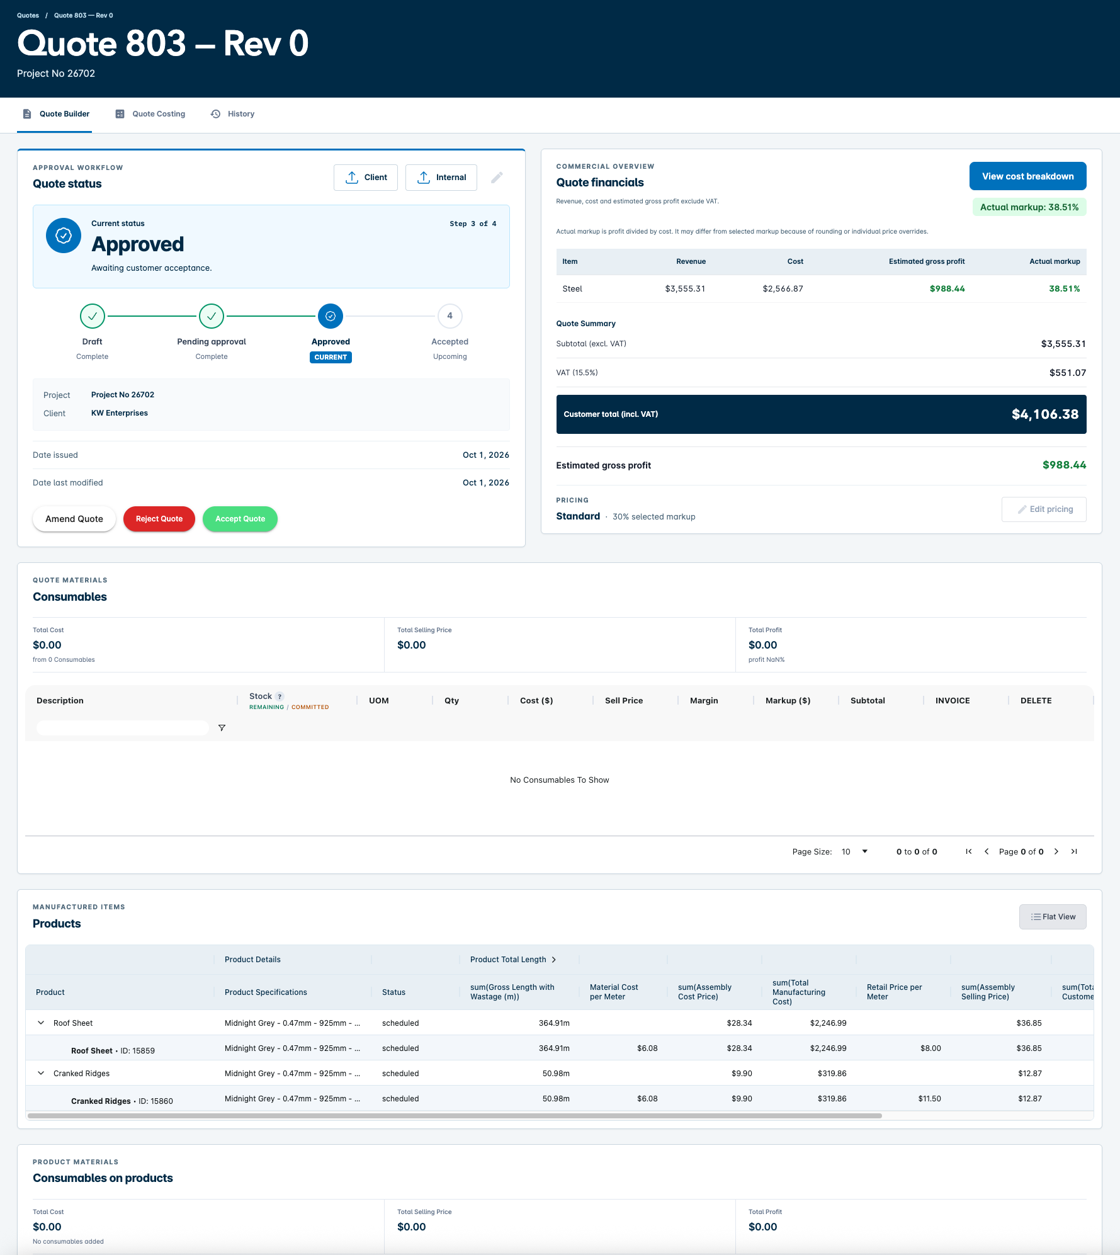Click the 50.98m length in Cranked Ridges ID: 15860 row

[556, 1099]
